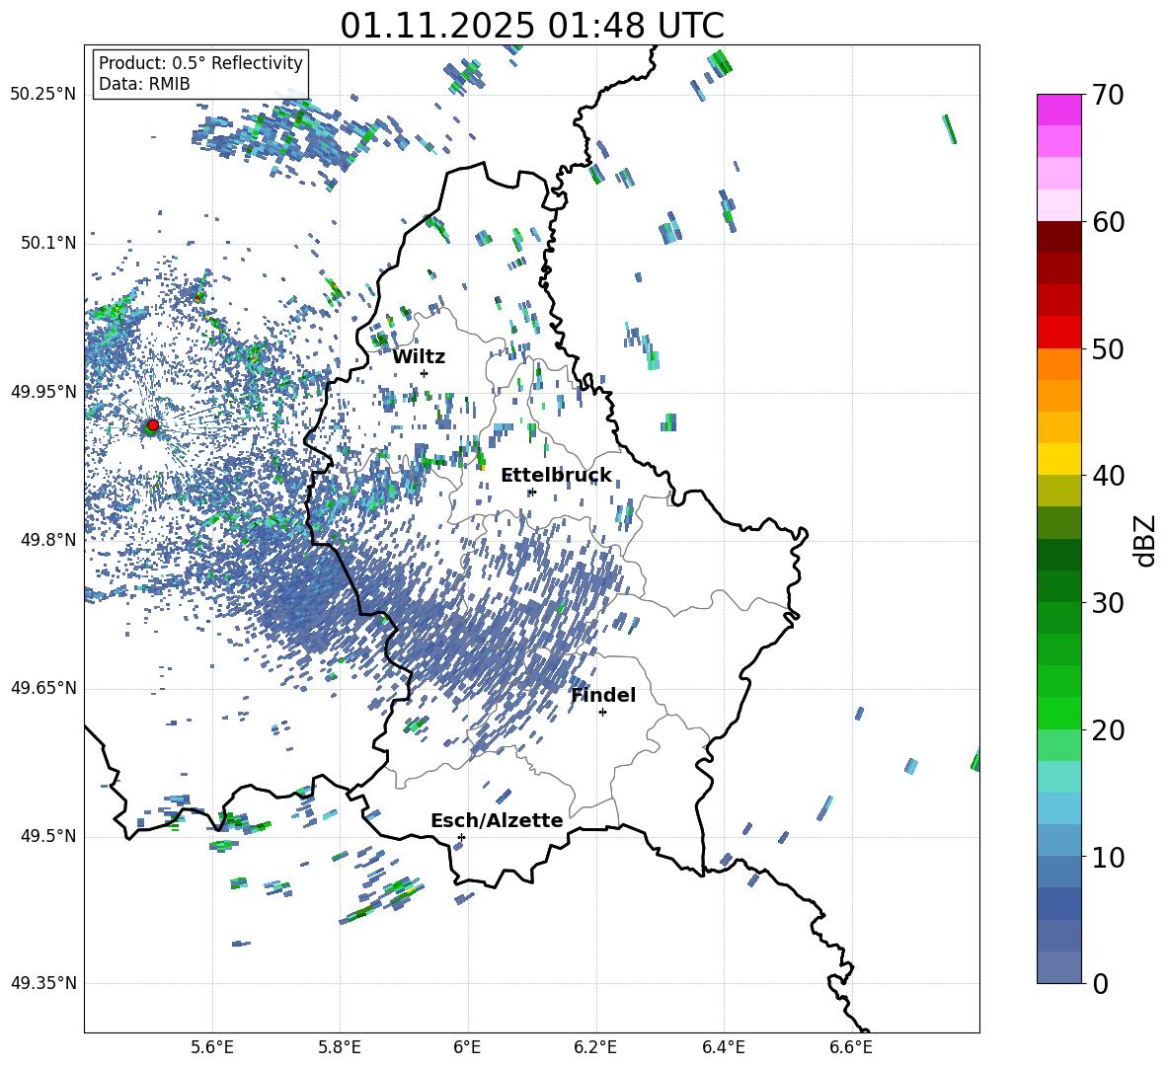Click the Wiltz station cross marker
1169x1067 pixels.
(425, 373)
